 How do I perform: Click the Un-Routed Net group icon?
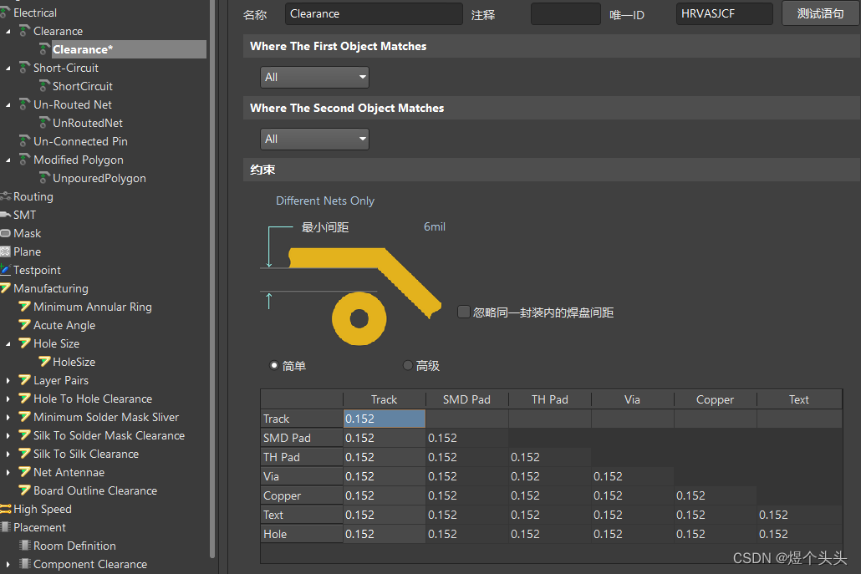tap(24, 104)
